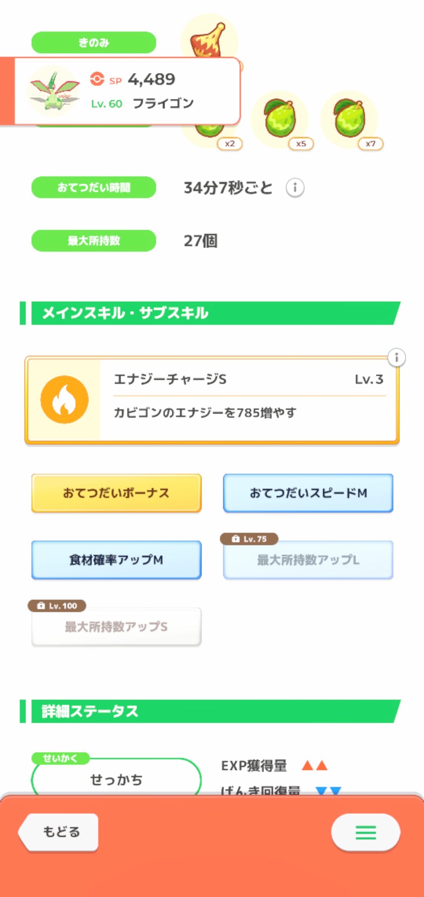This screenshot has width=424, height=897.
Task: Tap the きのみ green label
Action: coord(94,42)
